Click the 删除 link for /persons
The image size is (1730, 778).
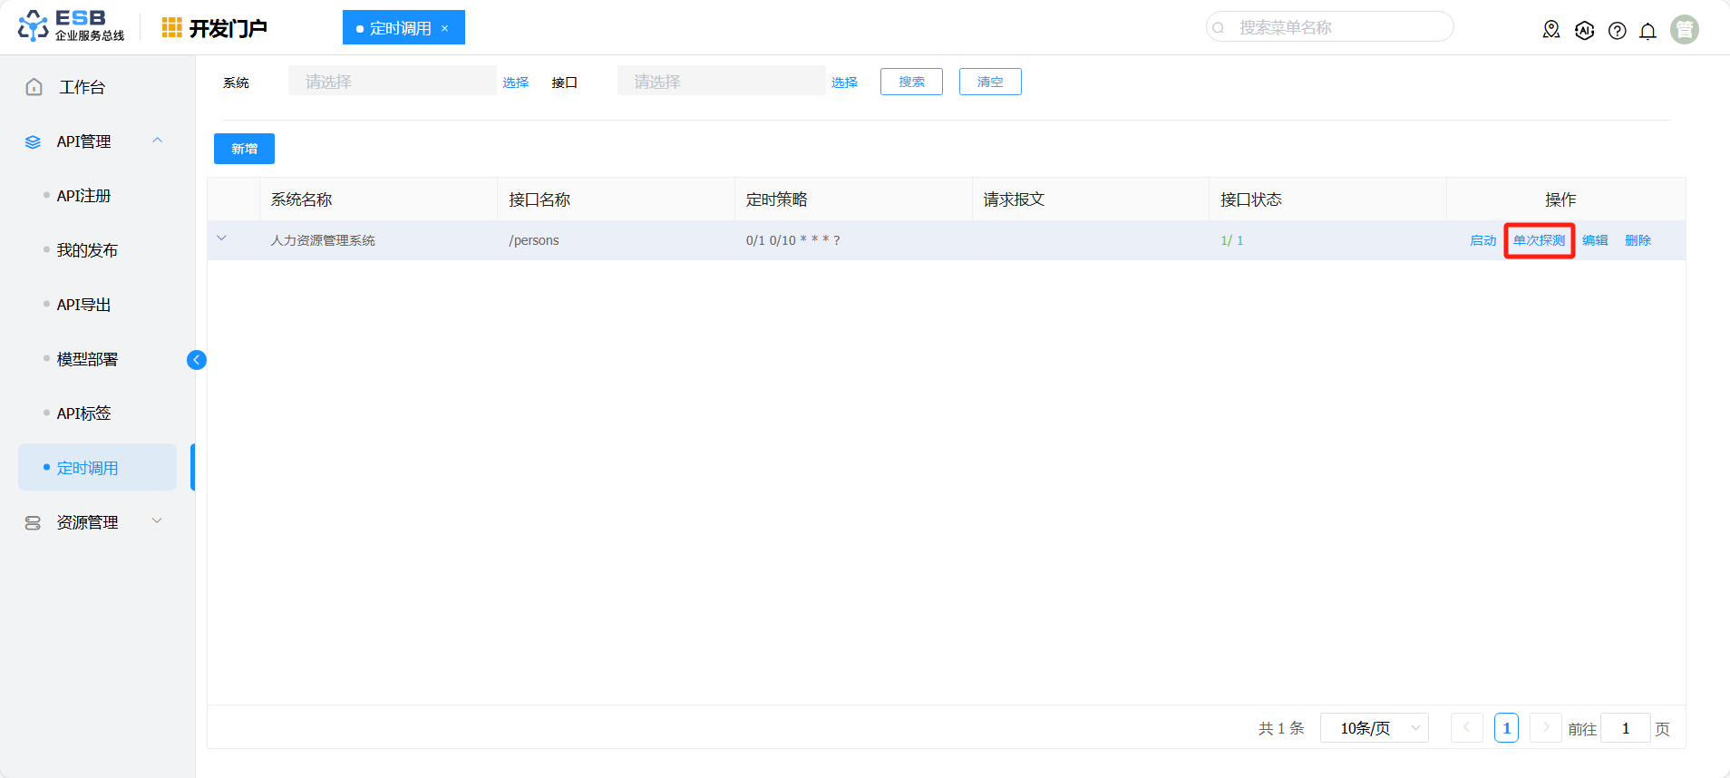pos(1638,240)
